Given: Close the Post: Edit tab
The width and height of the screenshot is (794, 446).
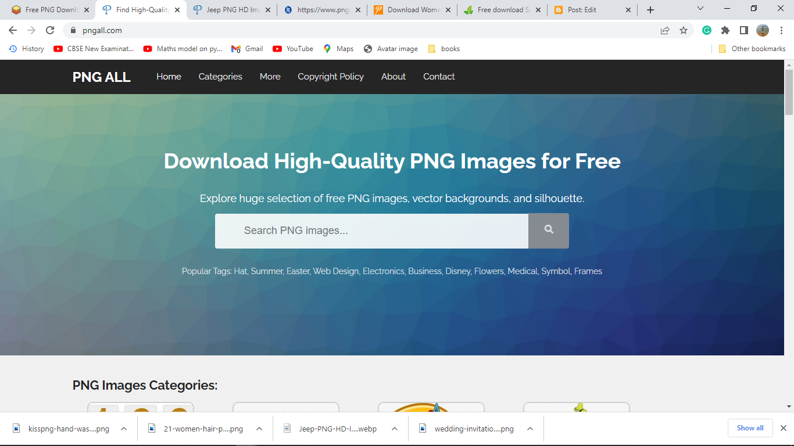Looking at the screenshot, I should [628, 10].
